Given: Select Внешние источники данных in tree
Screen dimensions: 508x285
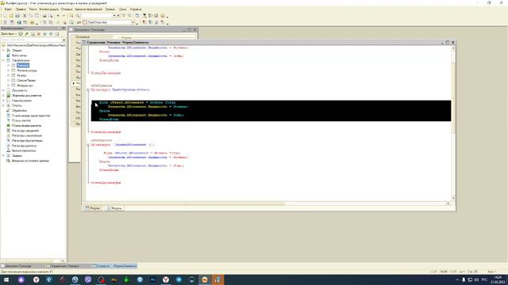Looking at the screenshot, I should click(x=30, y=161).
